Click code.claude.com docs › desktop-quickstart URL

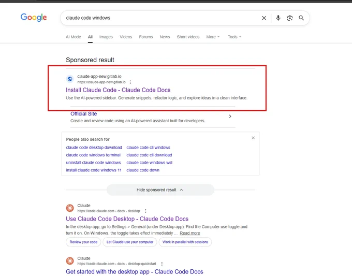(x=117, y=264)
